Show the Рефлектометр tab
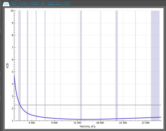The width and height of the screenshot is (166, 131). point(54,4)
